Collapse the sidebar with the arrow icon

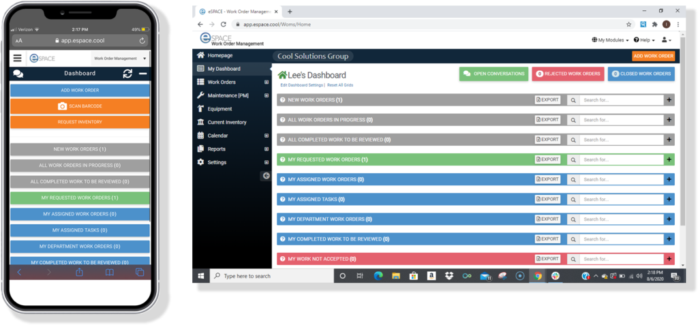click(267, 176)
